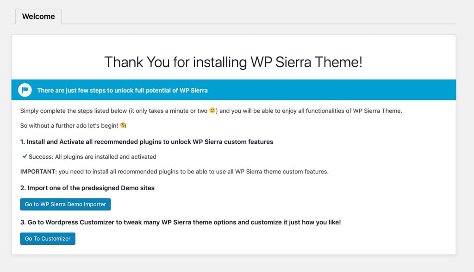The image size is (474, 272).
Task: Select step 1 Install and Activate heading
Action: [147, 142]
